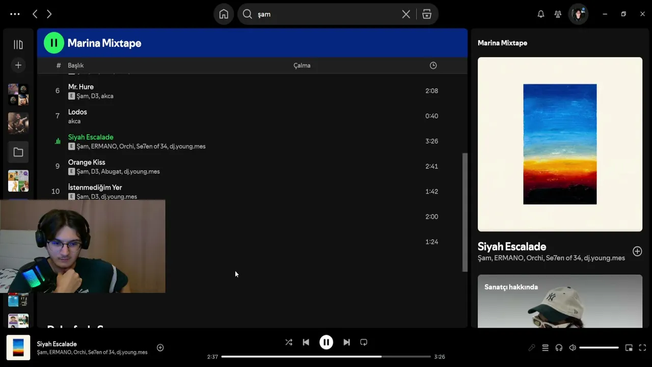Skip to the next track
652x367 pixels.
(x=346, y=343)
